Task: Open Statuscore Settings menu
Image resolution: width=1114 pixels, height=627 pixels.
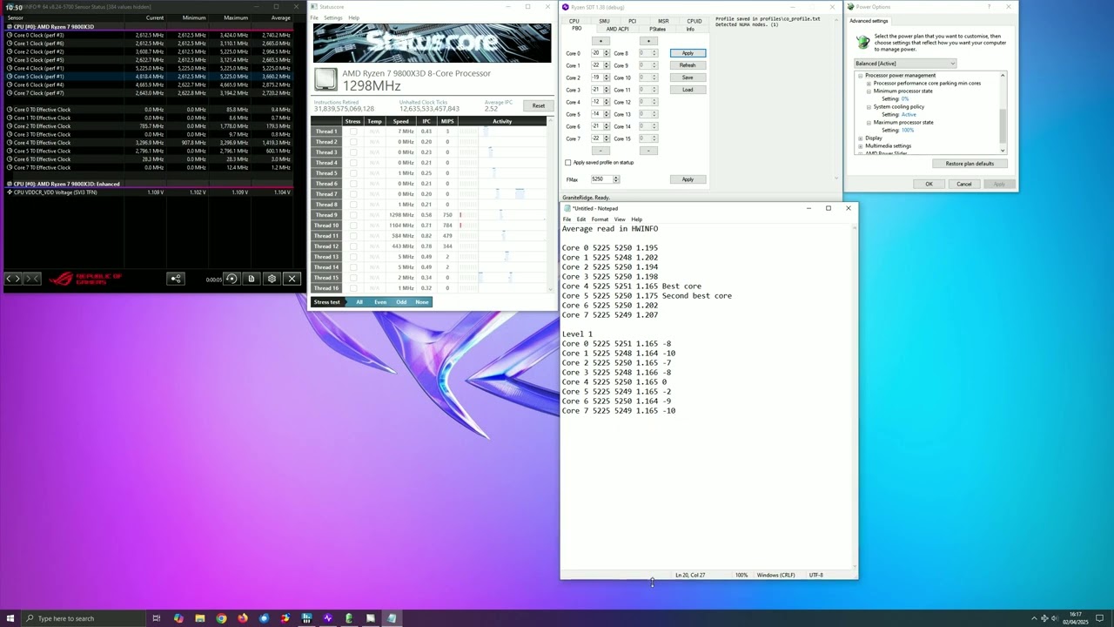Action: 332,17
